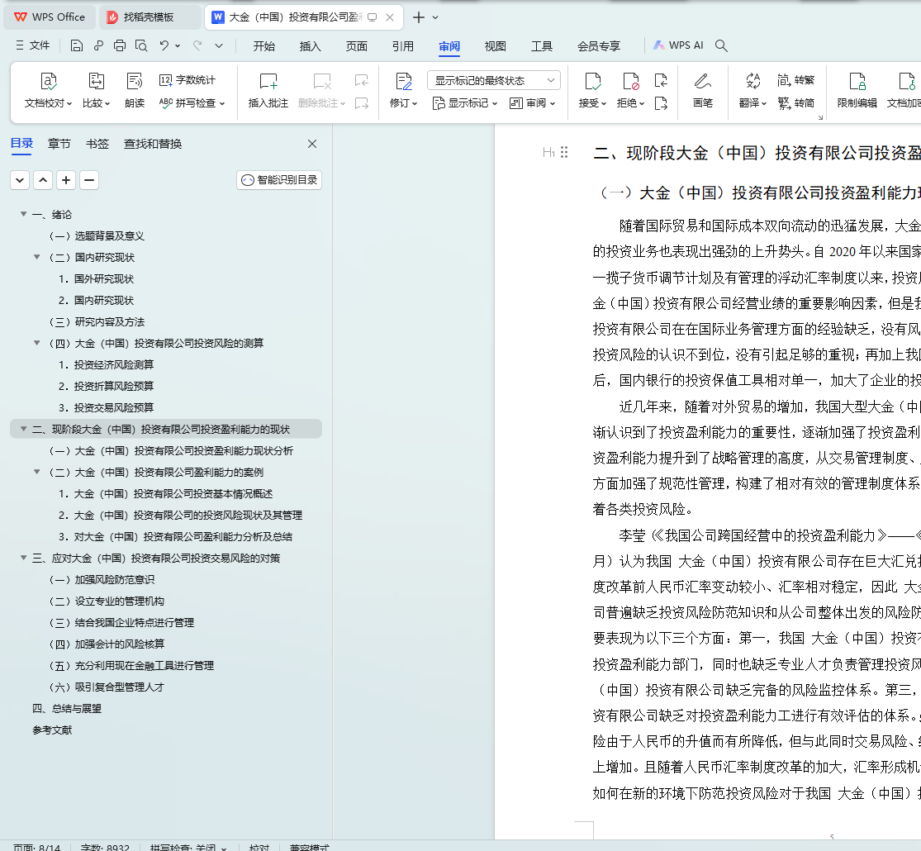Click 智能识别目录 button
This screenshot has width=921, height=851.
click(279, 180)
